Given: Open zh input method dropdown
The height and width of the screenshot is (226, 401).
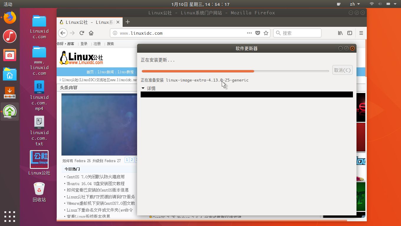Looking at the screenshot, I should click(x=355, y=4).
